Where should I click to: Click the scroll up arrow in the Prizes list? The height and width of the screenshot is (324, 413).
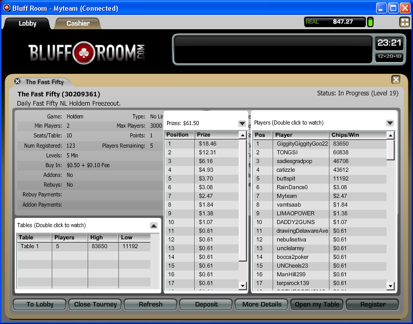click(242, 135)
